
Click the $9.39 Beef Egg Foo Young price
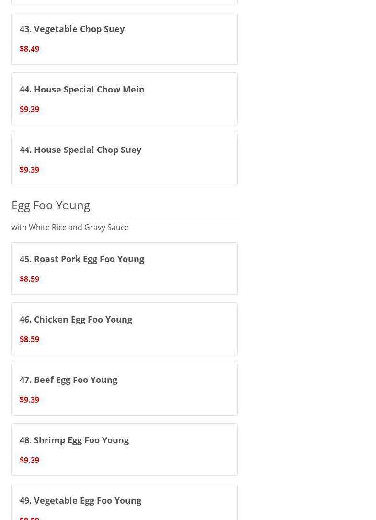[x=29, y=400]
